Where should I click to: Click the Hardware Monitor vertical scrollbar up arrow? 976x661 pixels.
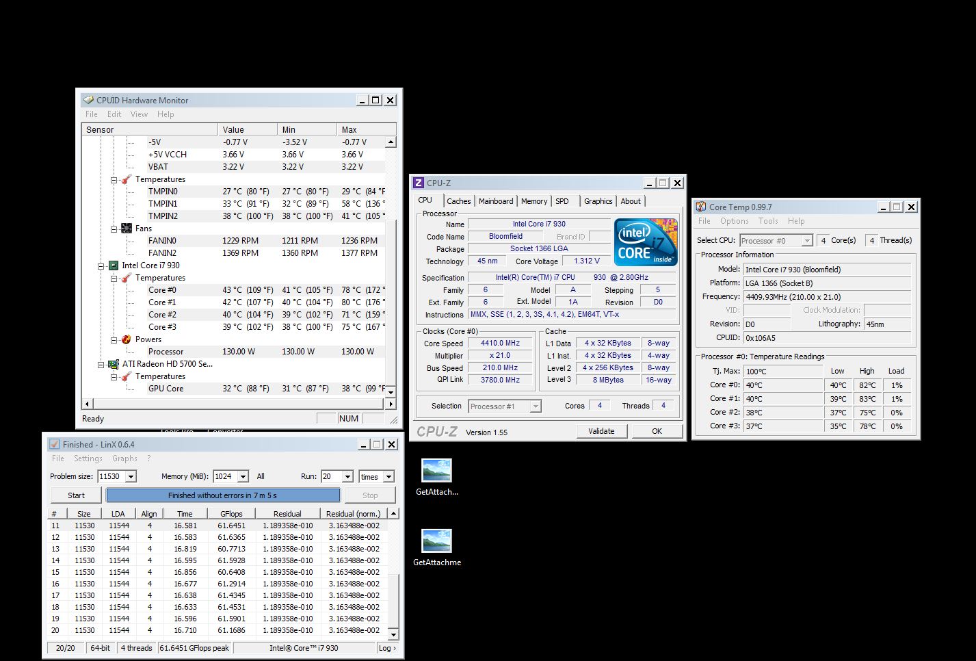[x=391, y=142]
